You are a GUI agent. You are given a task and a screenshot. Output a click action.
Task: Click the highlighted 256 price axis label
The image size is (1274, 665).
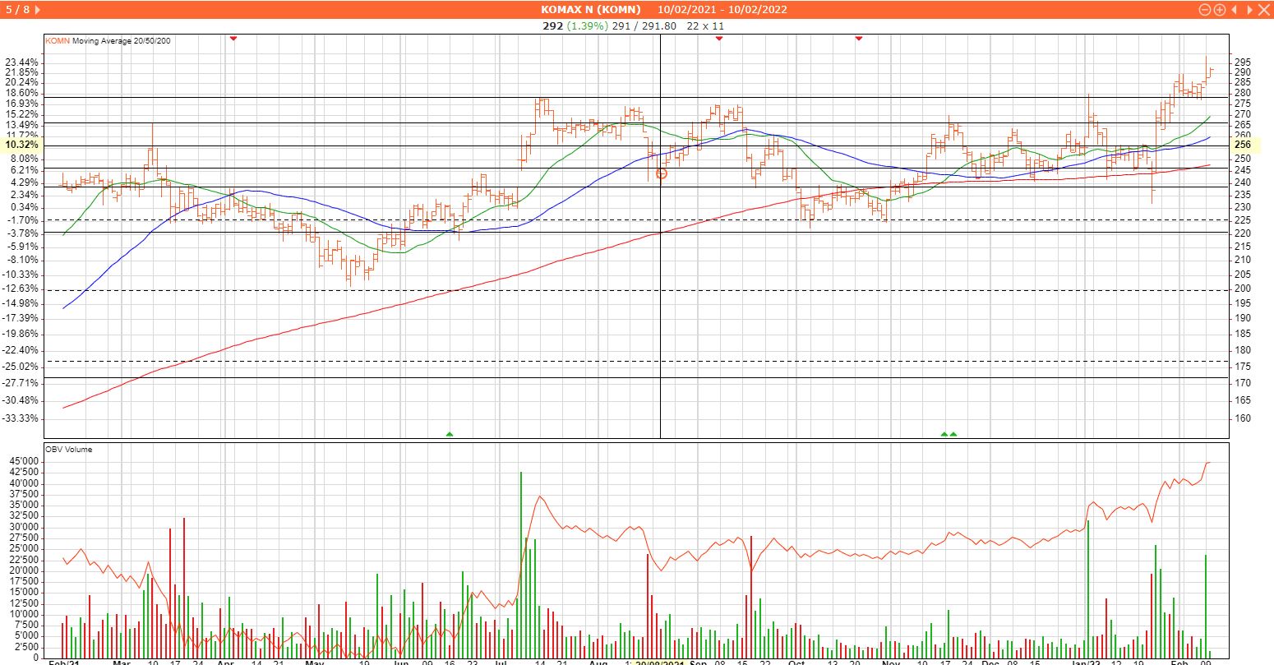coord(1242,145)
